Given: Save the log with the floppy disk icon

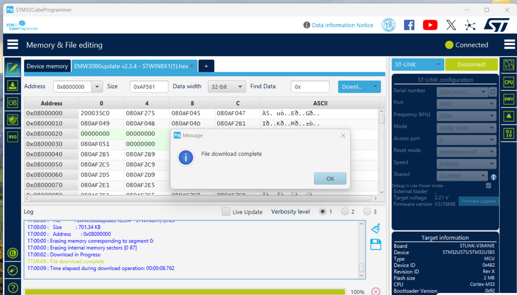Looking at the screenshot, I should [x=376, y=244].
